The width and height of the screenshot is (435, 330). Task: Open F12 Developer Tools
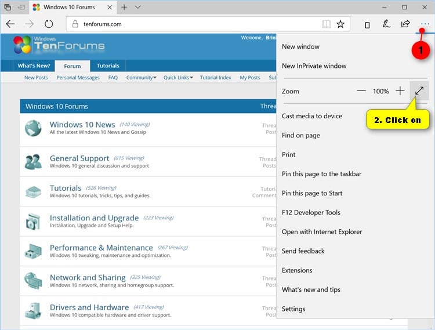point(311,213)
